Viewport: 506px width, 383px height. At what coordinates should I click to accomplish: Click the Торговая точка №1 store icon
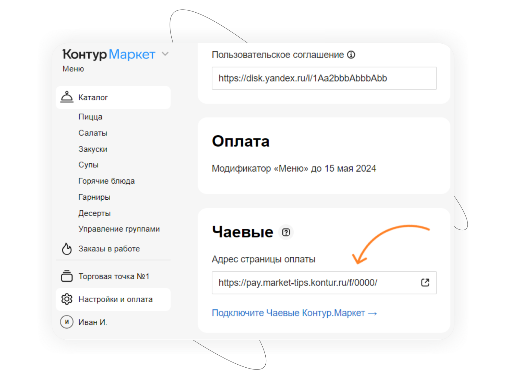(67, 276)
